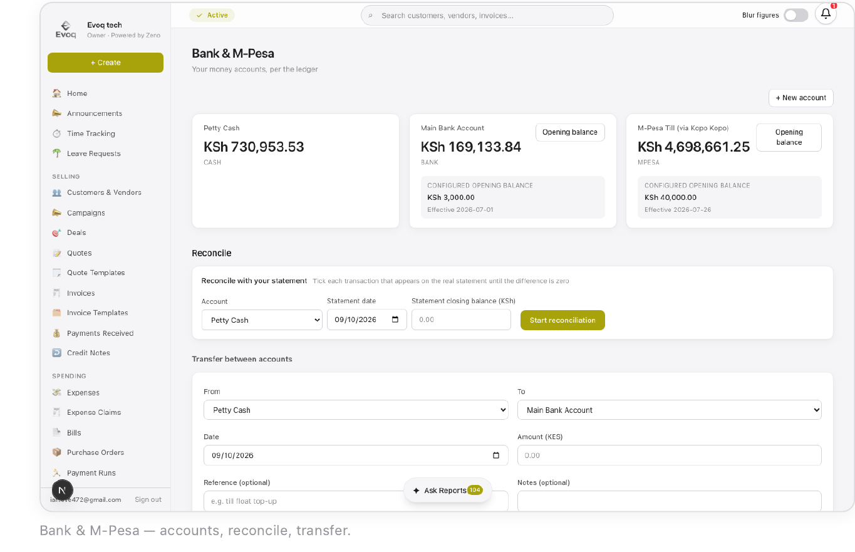Click the Expenses money icon
Image resolution: width=855 pixels, height=552 pixels.
point(57,393)
